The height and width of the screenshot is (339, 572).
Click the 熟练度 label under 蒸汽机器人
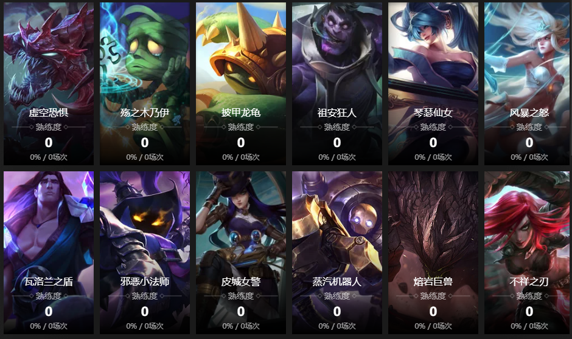click(x=337, y=296)
